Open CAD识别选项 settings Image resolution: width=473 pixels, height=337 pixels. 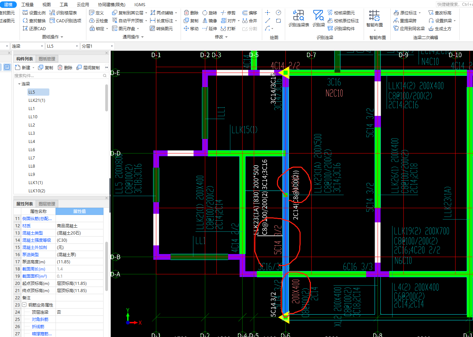point(65,21)
